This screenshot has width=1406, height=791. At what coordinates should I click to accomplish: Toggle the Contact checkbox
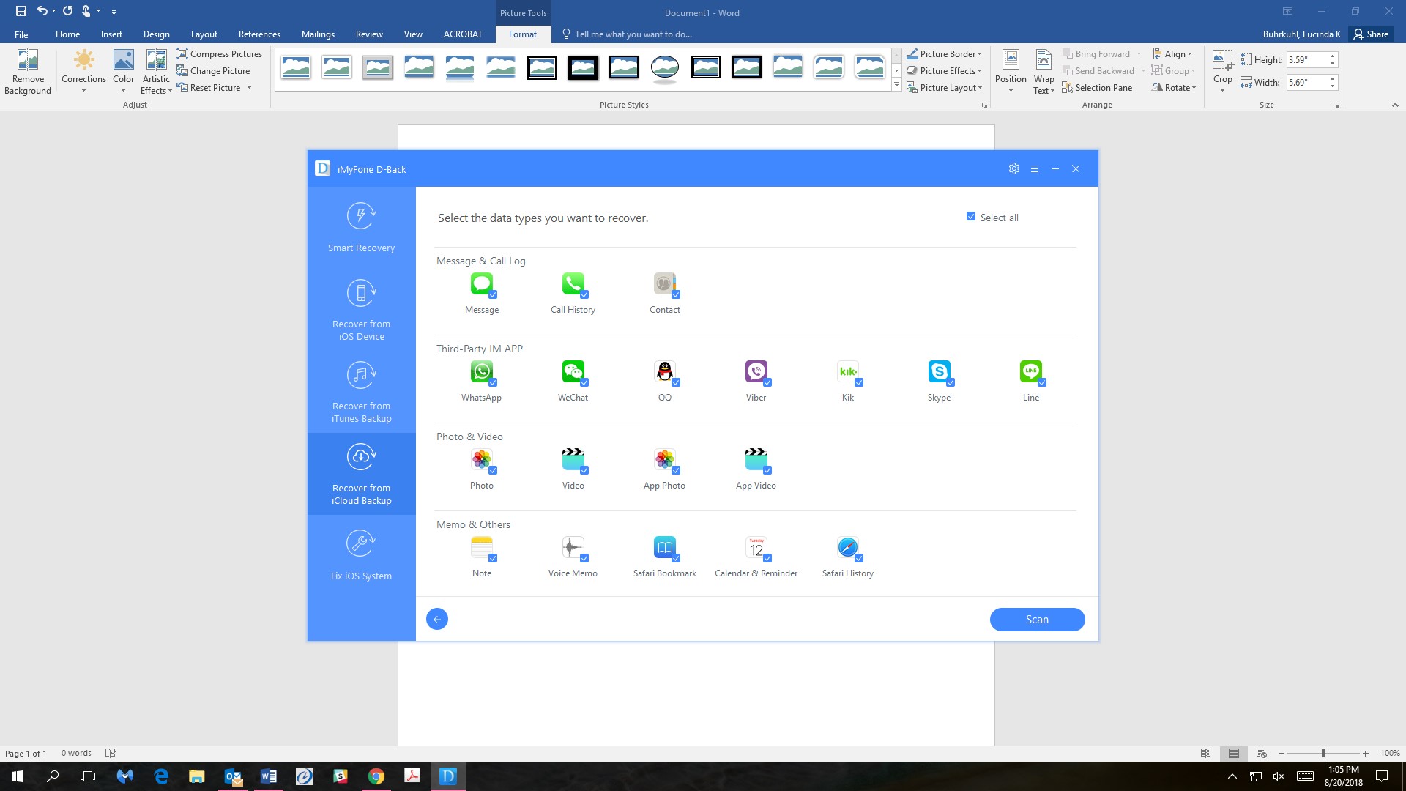(x=676, y=294)
